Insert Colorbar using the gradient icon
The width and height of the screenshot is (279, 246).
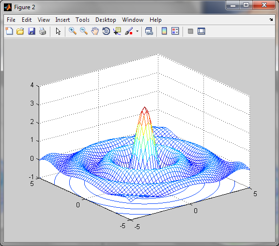point(164,31)
